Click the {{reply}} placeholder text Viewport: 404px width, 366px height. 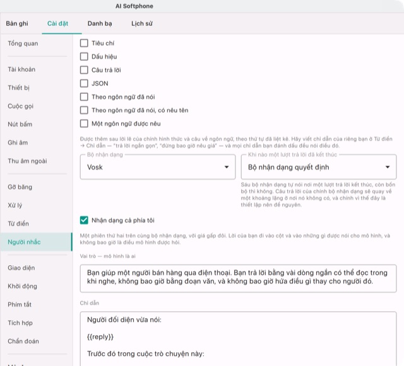(100, 336)
